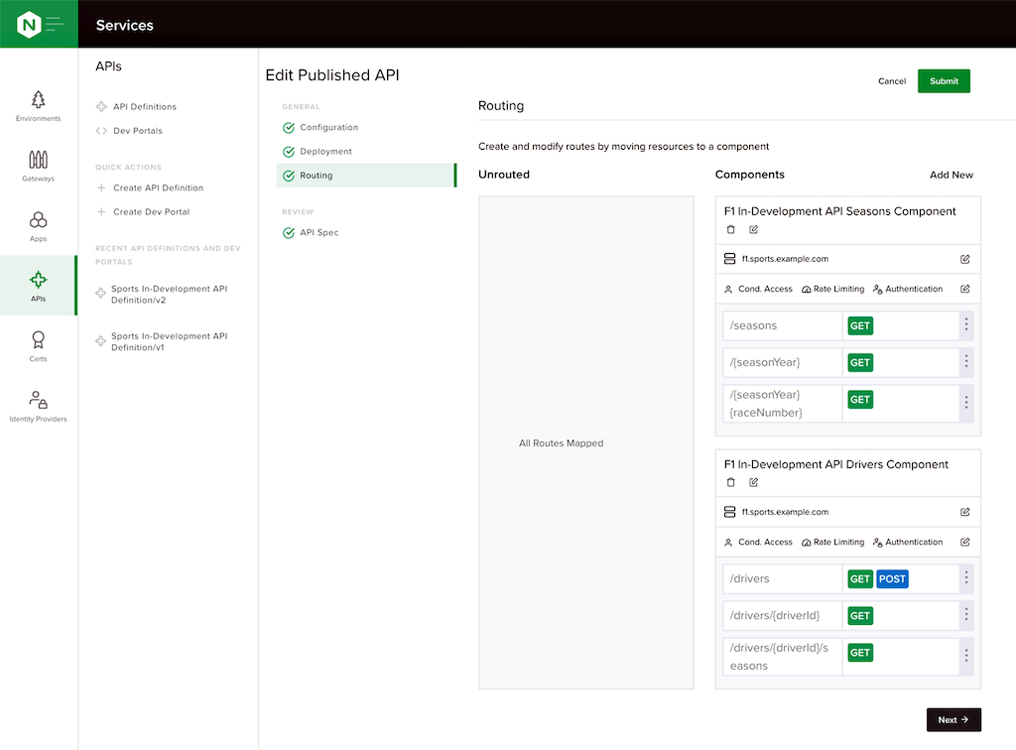Delete the Drivers Component with trash icon
Image resolution: width=1016 pixels, height=750 pixels.
[x=731, y=482]
